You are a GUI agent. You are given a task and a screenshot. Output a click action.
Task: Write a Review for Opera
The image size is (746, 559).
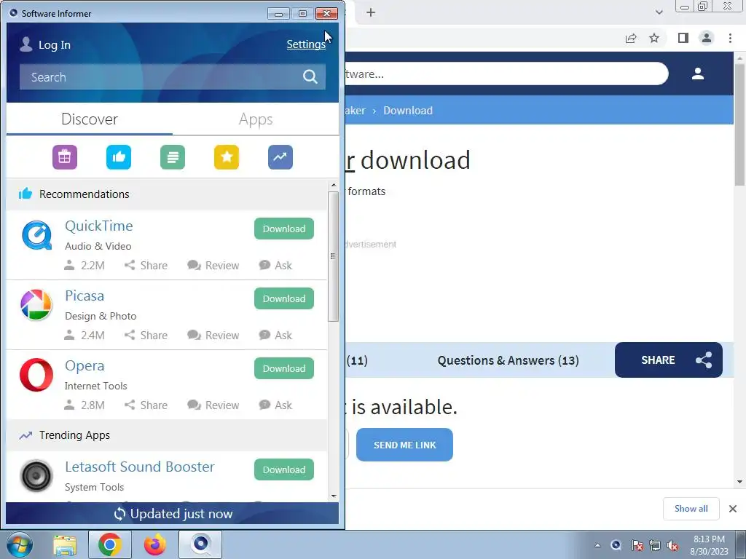tap(213, 405)
